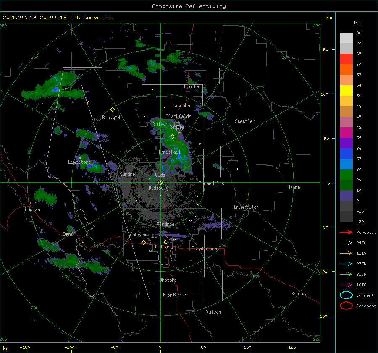The width and height of the screenshot is (378, 353).
Task: Click the Okotoks town label
Action: pyautogui.click(x=168, y=280)
